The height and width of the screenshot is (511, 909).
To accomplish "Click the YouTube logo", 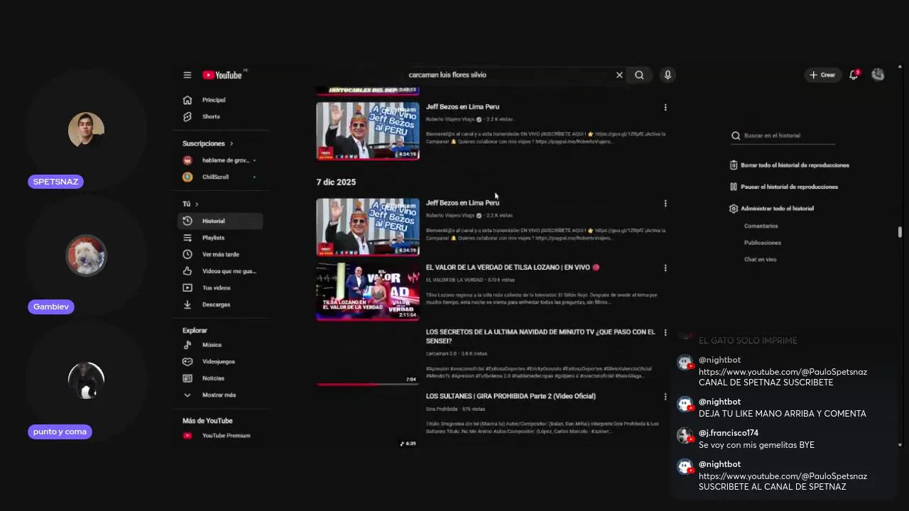I will [223, 75].
